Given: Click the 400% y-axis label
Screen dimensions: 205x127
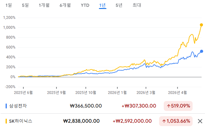Looking at the screenshot, I should coord(11,57).
